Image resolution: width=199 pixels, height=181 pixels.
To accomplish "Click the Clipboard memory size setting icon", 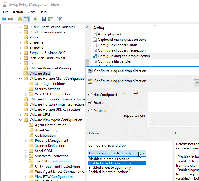I will pos(95,40).
